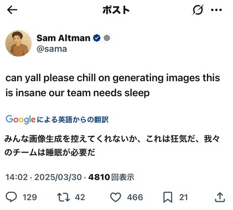Open the @sama handle
The height and width of the screenshot is (210, 233).
51,49
